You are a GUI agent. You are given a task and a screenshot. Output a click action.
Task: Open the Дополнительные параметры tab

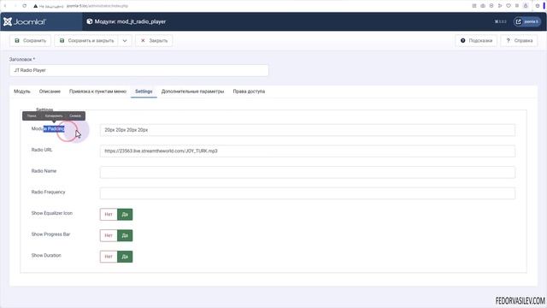192,92
